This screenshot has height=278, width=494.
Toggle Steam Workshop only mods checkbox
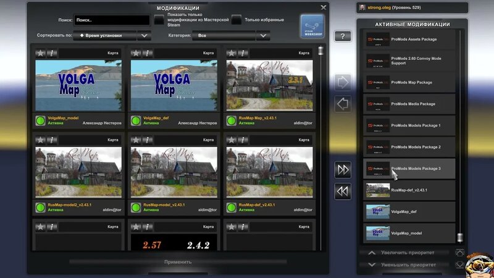click(159, 20)
